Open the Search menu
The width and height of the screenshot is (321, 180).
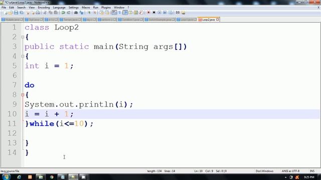(21, 7)
